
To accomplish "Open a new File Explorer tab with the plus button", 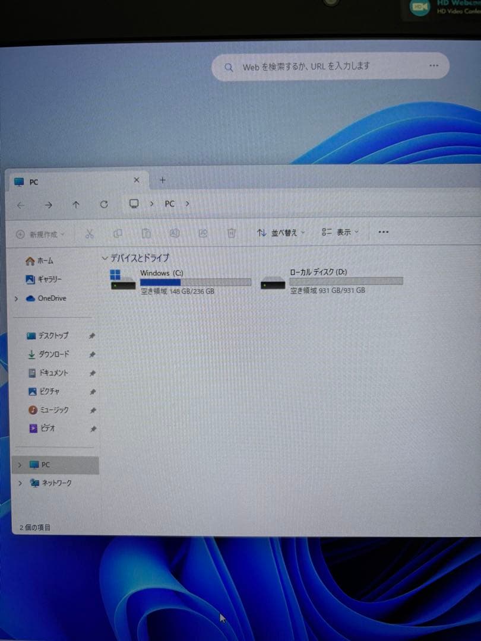I will point(160,180).
